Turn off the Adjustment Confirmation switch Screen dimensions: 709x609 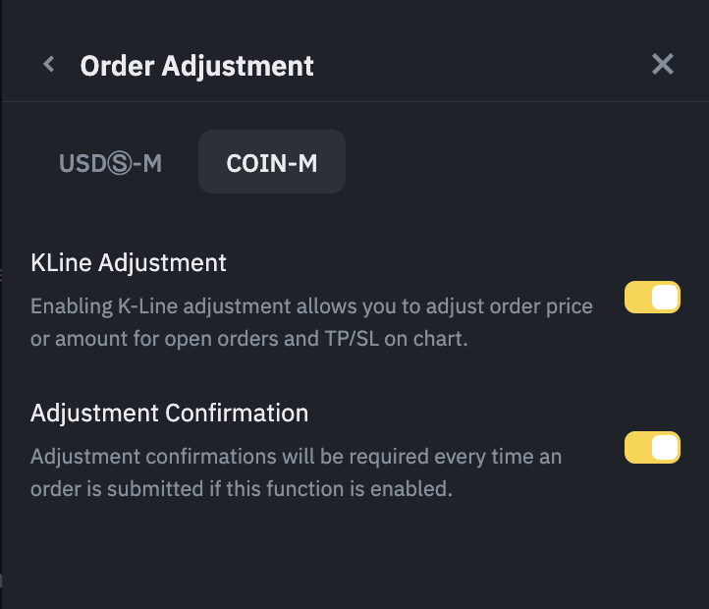tap(652, 448)
